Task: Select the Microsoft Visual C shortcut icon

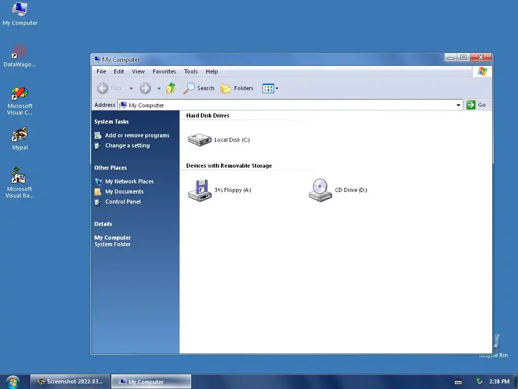Action: (20, 101)
